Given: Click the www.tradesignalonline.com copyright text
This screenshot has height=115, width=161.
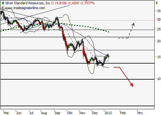Looking at the screenshot, I should [x=23, y=8].
